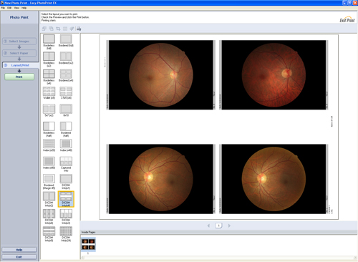
Task: Click the Help button in sidebar
Action: 19,250
